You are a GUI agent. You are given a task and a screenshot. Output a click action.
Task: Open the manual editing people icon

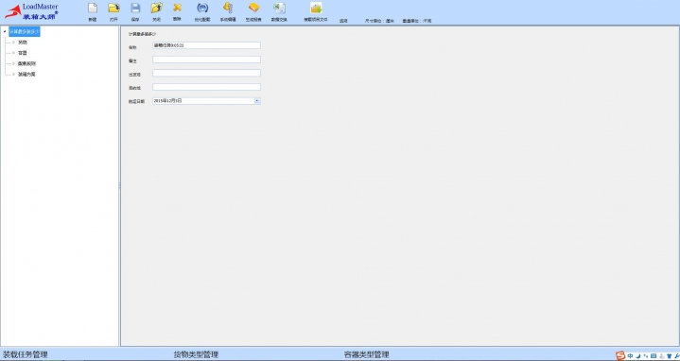pyautogui.click(x=228, y=8)
